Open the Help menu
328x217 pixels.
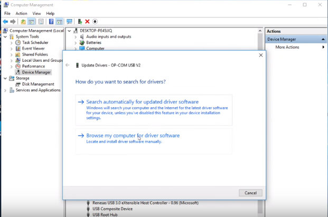click(x=50, y=13)
